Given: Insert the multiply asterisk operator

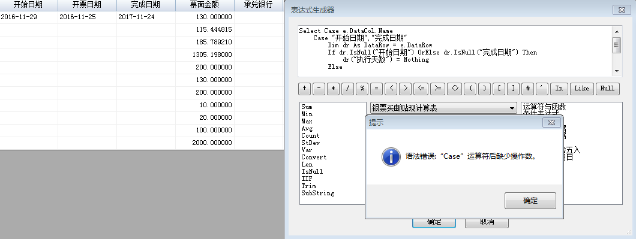Looking at the screenshot, I should [333, 88].
